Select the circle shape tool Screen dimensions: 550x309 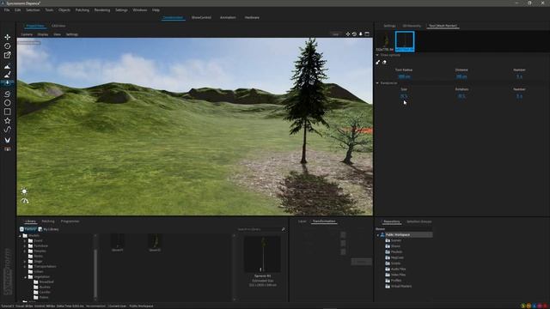coord(8,103)
